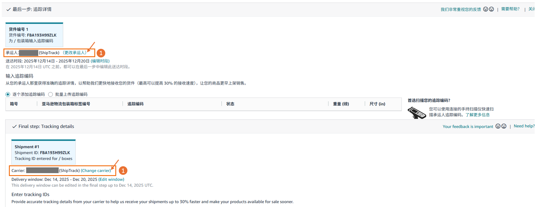The width and height of the screenshot is (539, 207).
Task: Click the 编辑时段 link
Action: point(100,61)
